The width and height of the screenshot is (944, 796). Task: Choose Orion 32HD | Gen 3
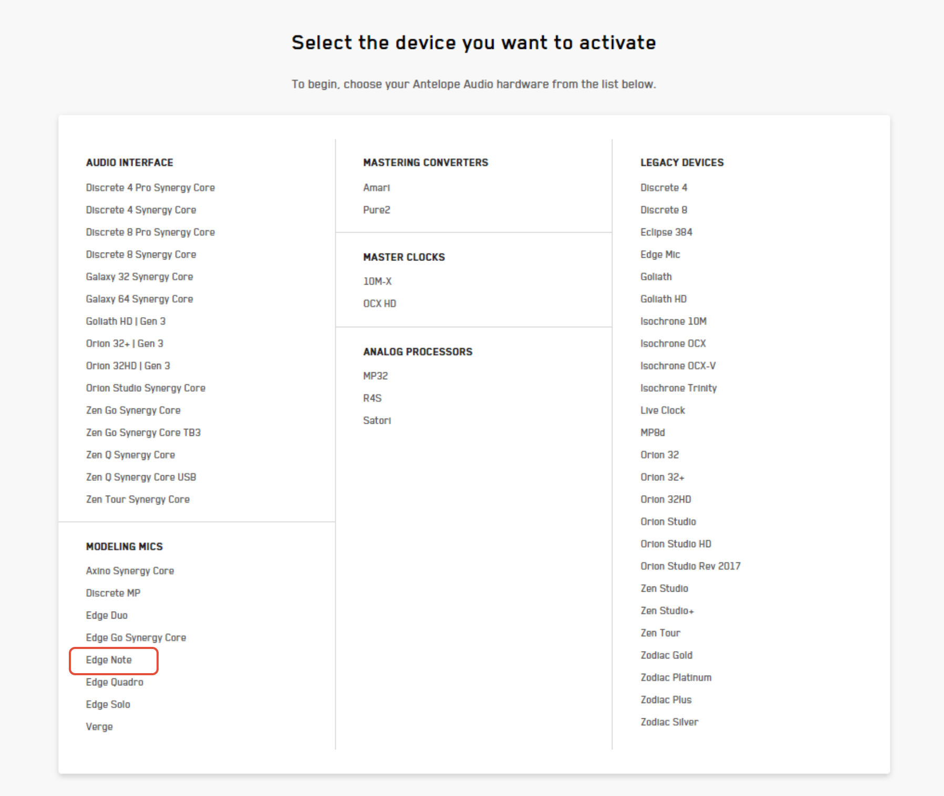[128, 366]
